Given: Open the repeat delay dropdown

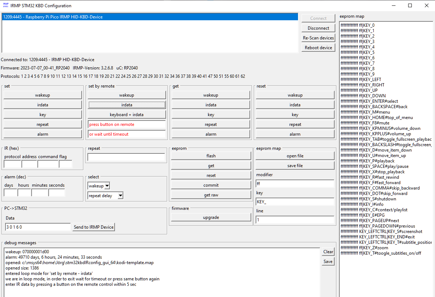Looking at the screenshot, I should click(x=120, y=195).
